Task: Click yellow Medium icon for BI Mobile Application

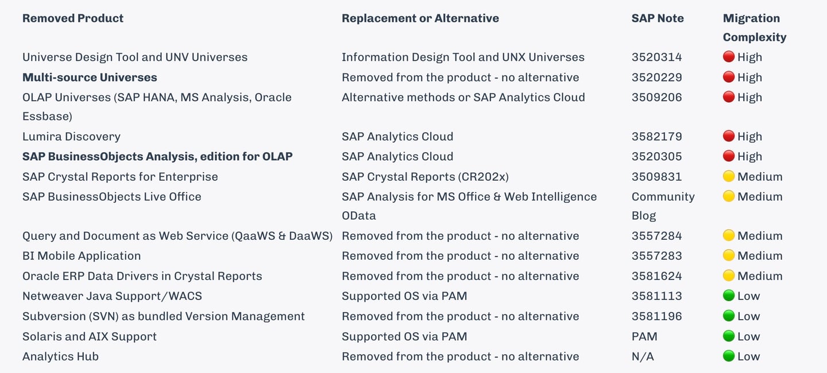Action: 729,256
